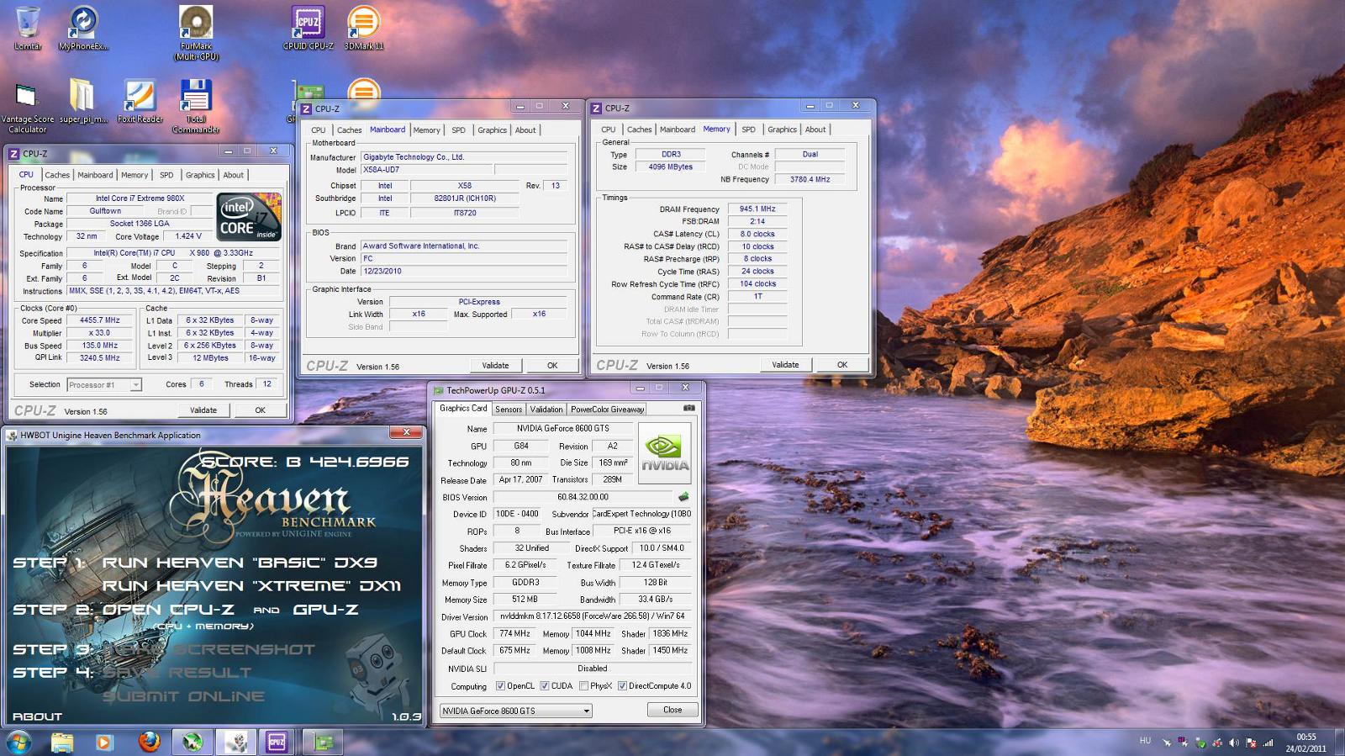Open Total Commander desktop shortcut
1345x756 pixels.
[x=196, y=107]
